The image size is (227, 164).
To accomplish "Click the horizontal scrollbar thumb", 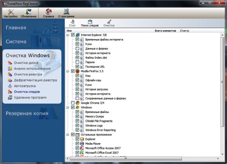I will (x=126, y=158).
